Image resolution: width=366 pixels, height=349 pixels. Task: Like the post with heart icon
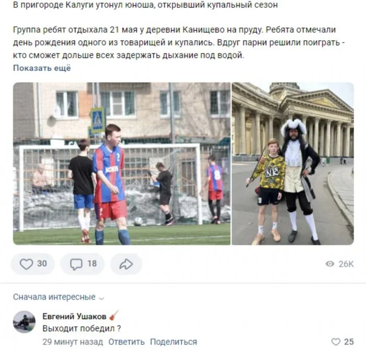pos(26,264)
